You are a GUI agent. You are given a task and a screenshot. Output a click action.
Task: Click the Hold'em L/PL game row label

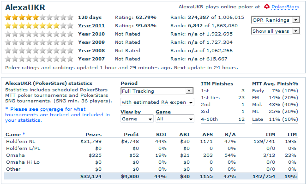tap(23, 149)
